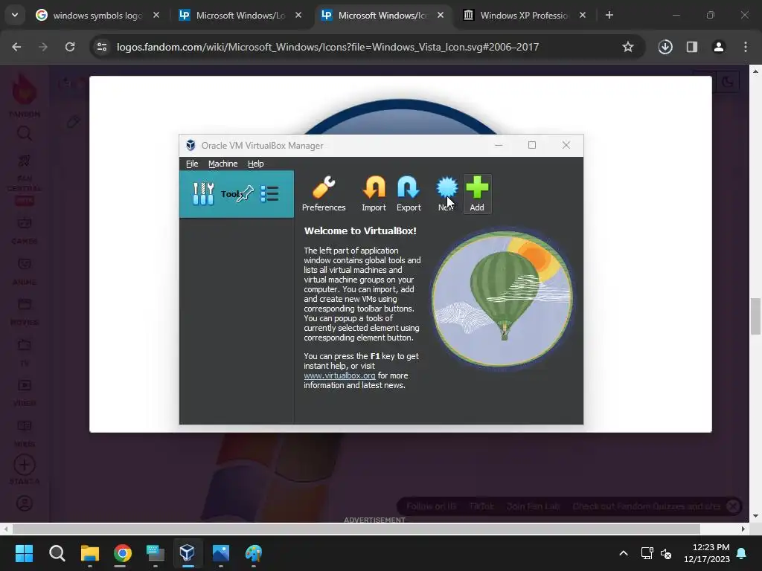This screenshot has height=571, width=762.
Task: Close the Windows XP Professional tab
Action: click(x=582, y=15)
